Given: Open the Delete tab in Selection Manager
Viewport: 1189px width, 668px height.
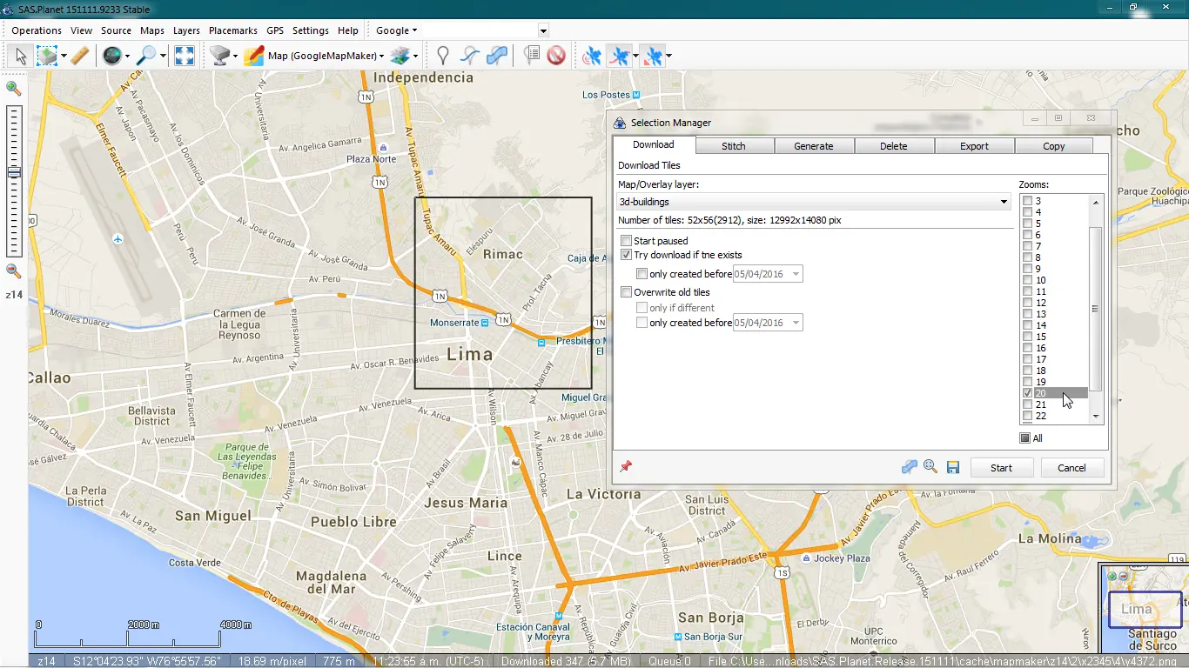Looking at the screenshot, I should click(x=894, y=146).
